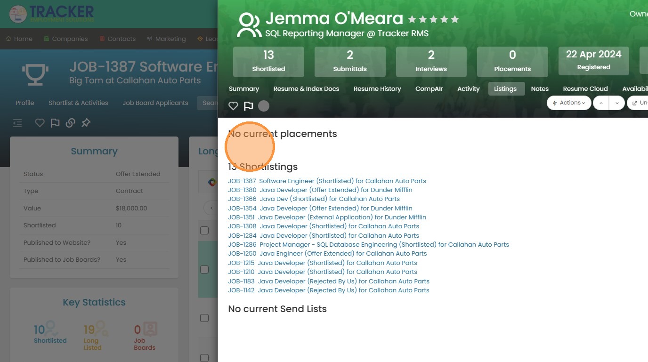
Task: Click the Tracker Employment Solutions logo
Action: (52, 14)
